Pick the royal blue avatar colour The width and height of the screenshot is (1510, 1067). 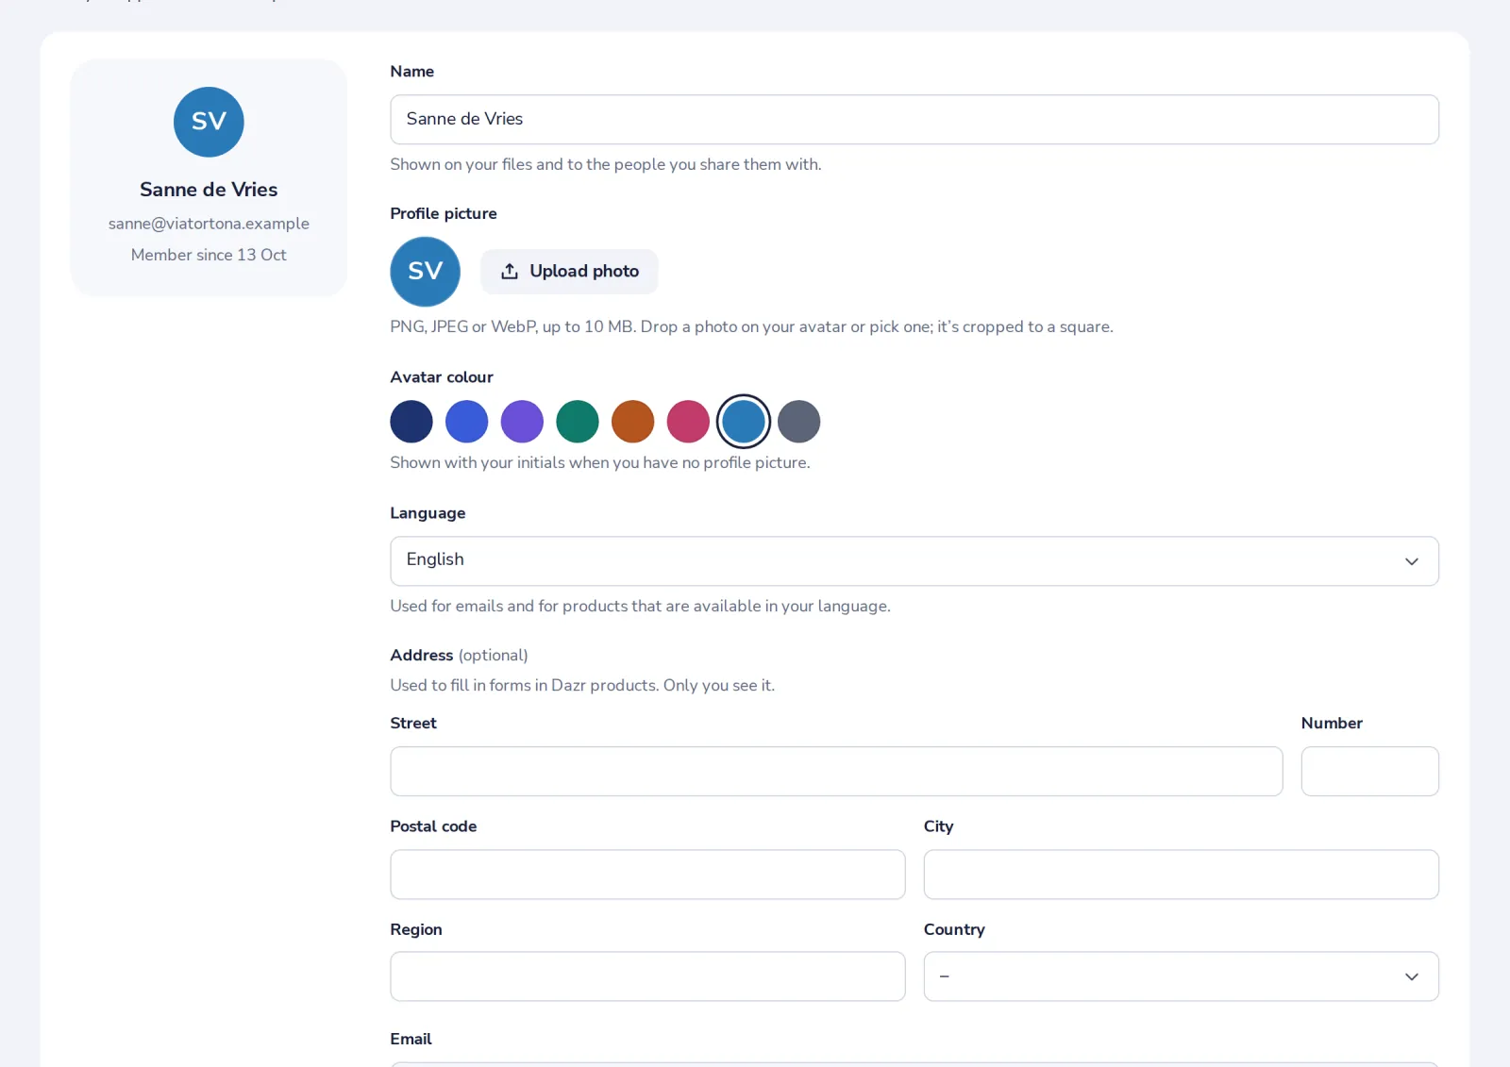point(466,422)
